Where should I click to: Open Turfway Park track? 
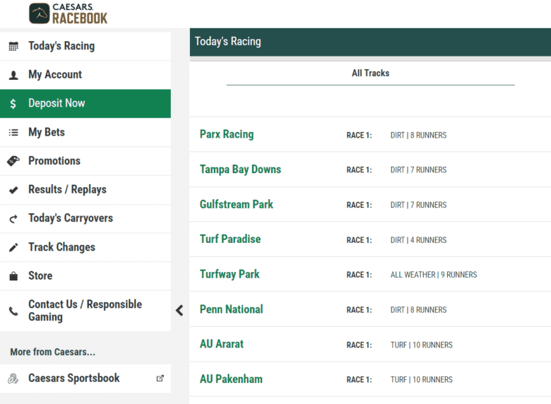[x=230, y=274]
